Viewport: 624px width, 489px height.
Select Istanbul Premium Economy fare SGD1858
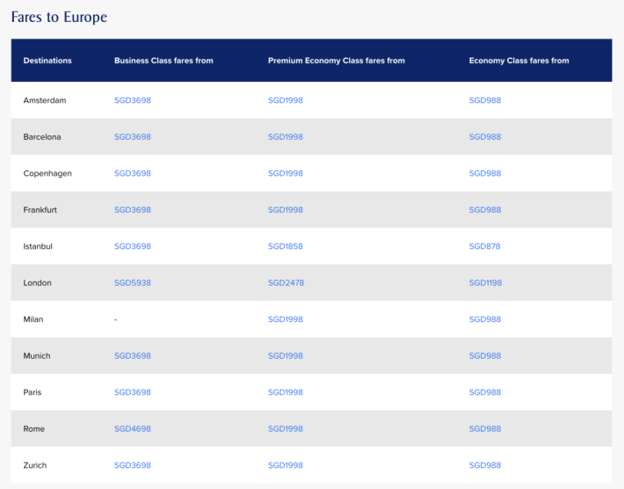tap(285, 246)
